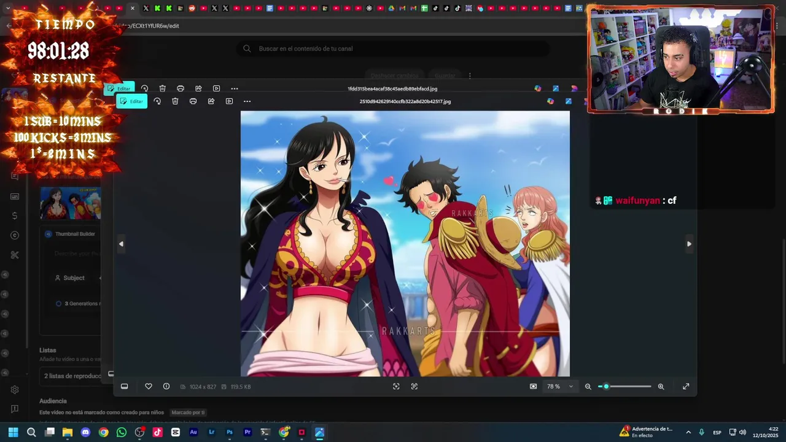The height and width of the screenshot is (442, 786).
Task: Click the fit-to-window icon beside 78 %
Action: pyautogui.click(x=533, y=386)
